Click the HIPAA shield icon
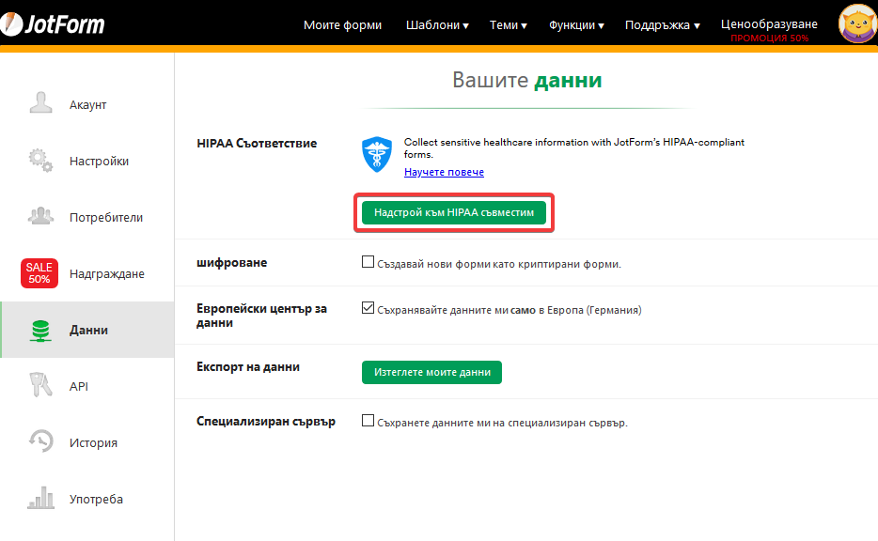Viewport: 878px width, 541px height. click(x=377, y=154)
